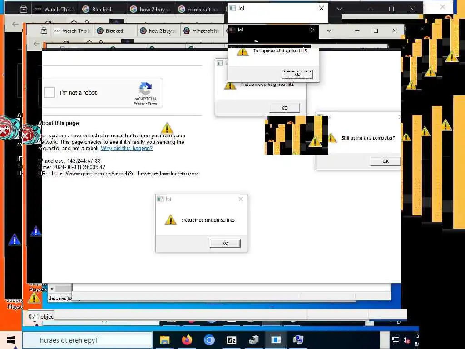Open the blue Chromium browser taskbar icon

tap(209, 340)
